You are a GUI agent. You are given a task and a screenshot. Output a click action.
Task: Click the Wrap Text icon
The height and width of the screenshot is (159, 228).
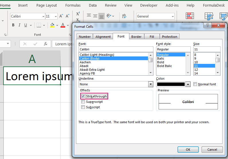[x=124, y=16]
